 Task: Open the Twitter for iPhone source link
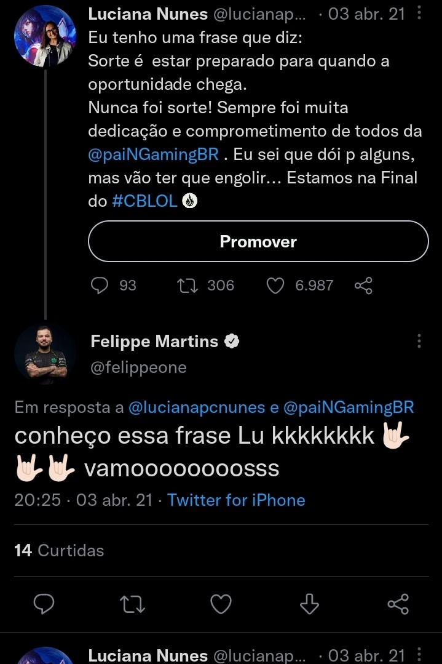tap(236, 500)
